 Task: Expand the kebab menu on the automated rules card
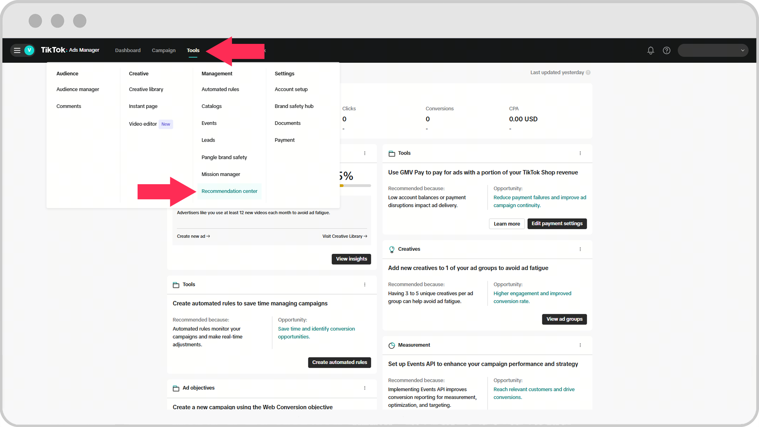364,284
